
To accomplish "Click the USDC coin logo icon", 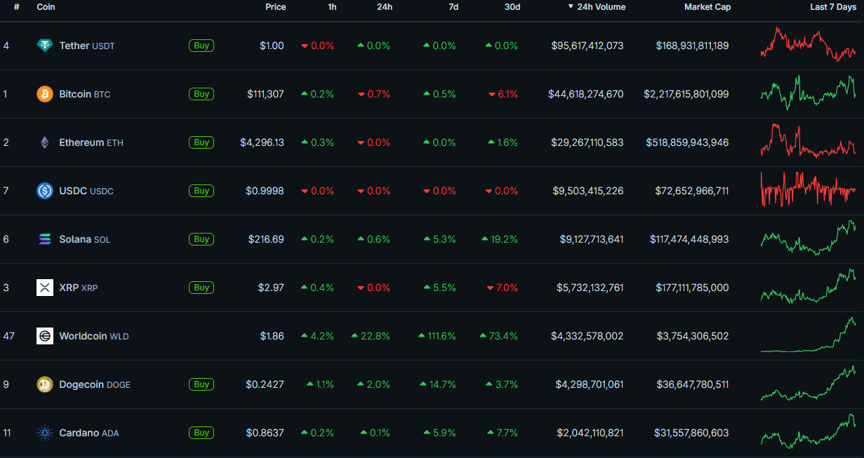I will click(45, 191).
